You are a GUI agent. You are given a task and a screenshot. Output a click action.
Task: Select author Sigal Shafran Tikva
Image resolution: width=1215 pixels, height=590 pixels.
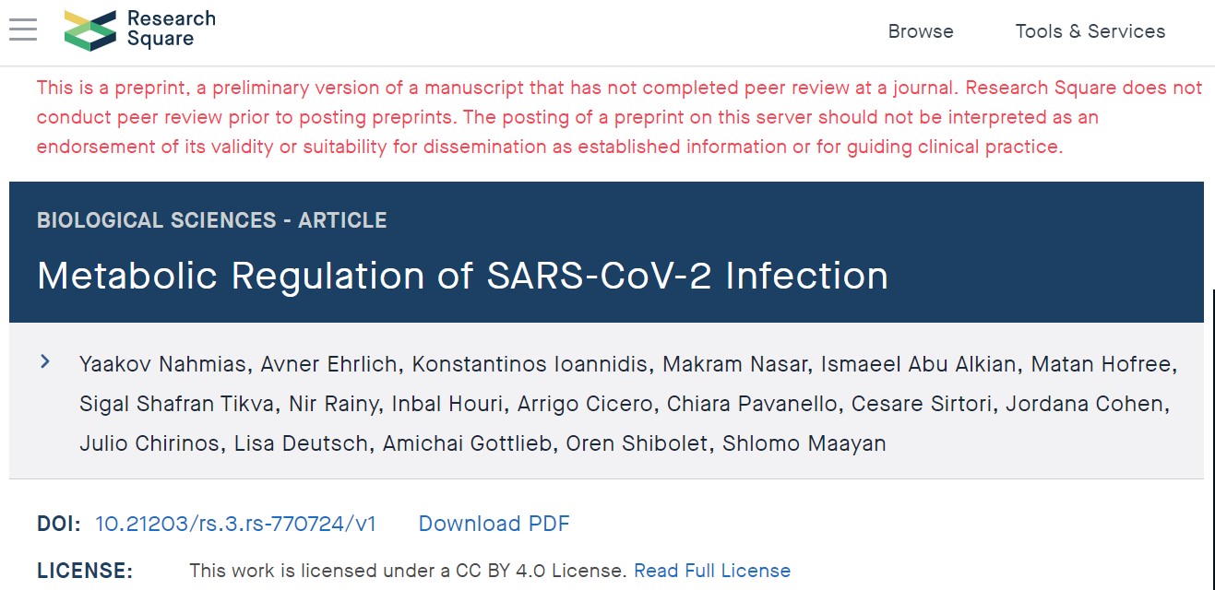point(178,404)
